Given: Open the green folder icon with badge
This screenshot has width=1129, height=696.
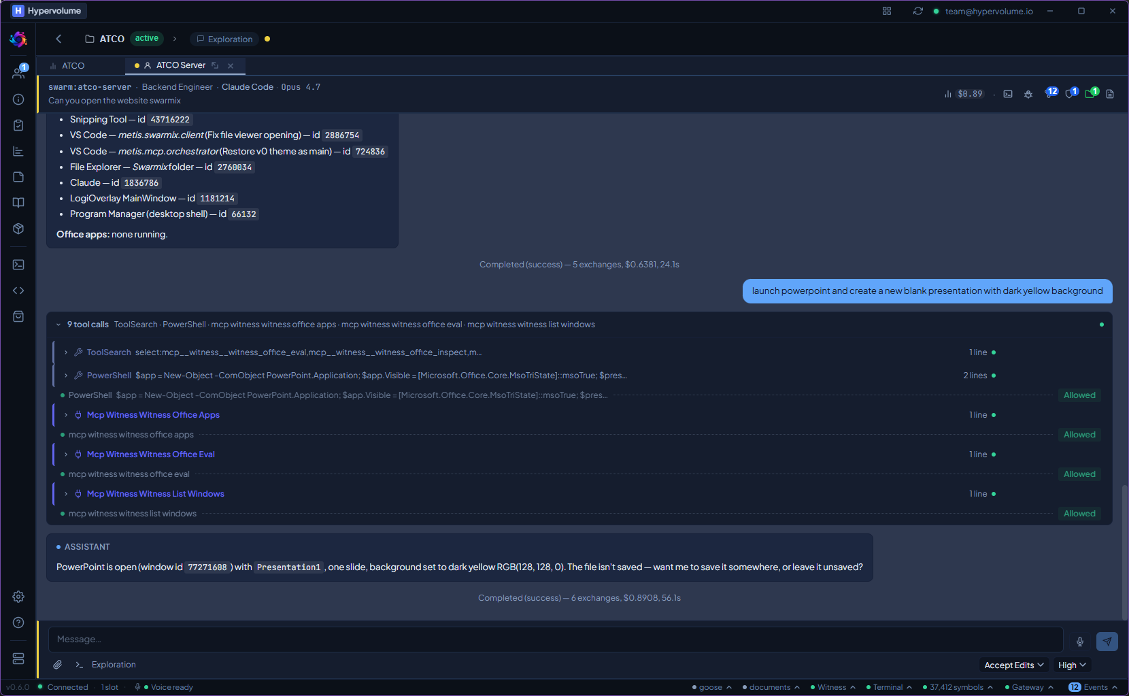Looking at the screenshot, I should [x=1092, y=93].
